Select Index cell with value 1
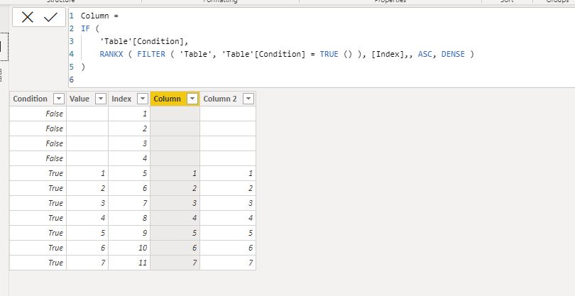The image size is (575, 296). (x=129, y=114)
